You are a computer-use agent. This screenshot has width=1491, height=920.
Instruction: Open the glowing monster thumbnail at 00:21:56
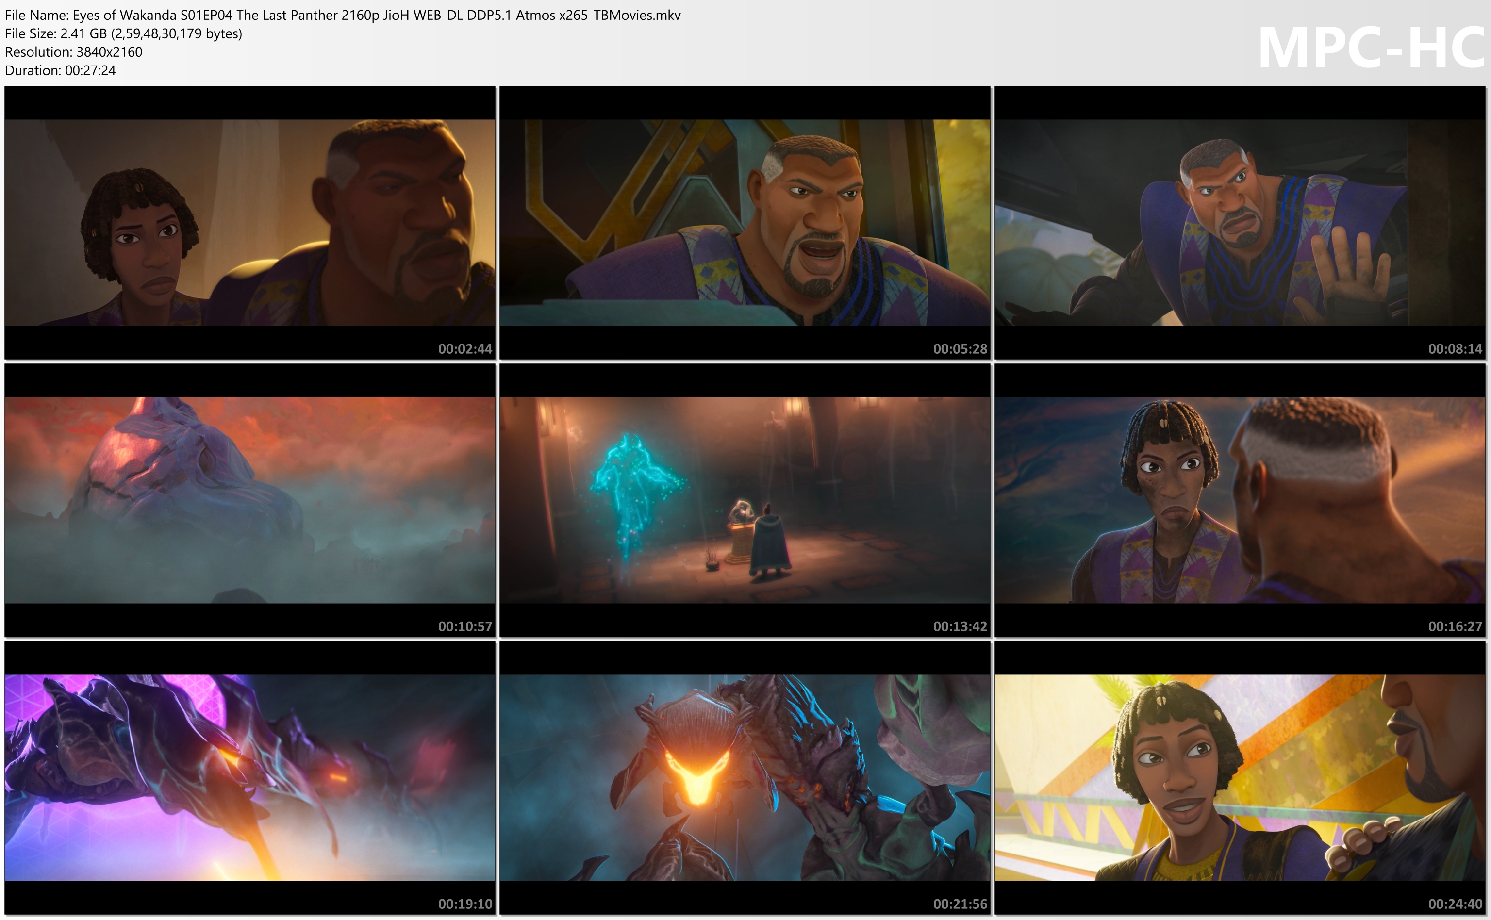pos(745,778)
